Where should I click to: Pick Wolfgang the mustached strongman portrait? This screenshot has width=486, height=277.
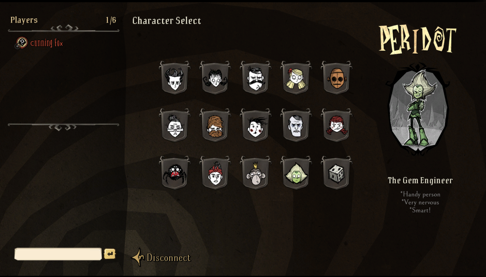click(x=256, y=78)
